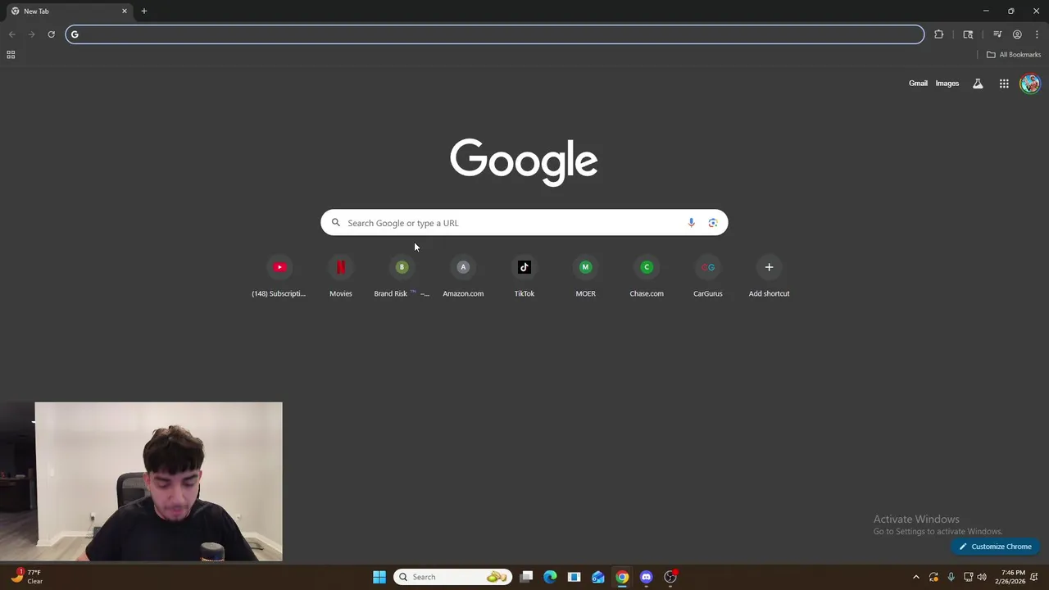Image resolution: width=1049 pixels, height=590 pixels.
Task: Open the All Bookmarks folder
Action: (1014, 55)
